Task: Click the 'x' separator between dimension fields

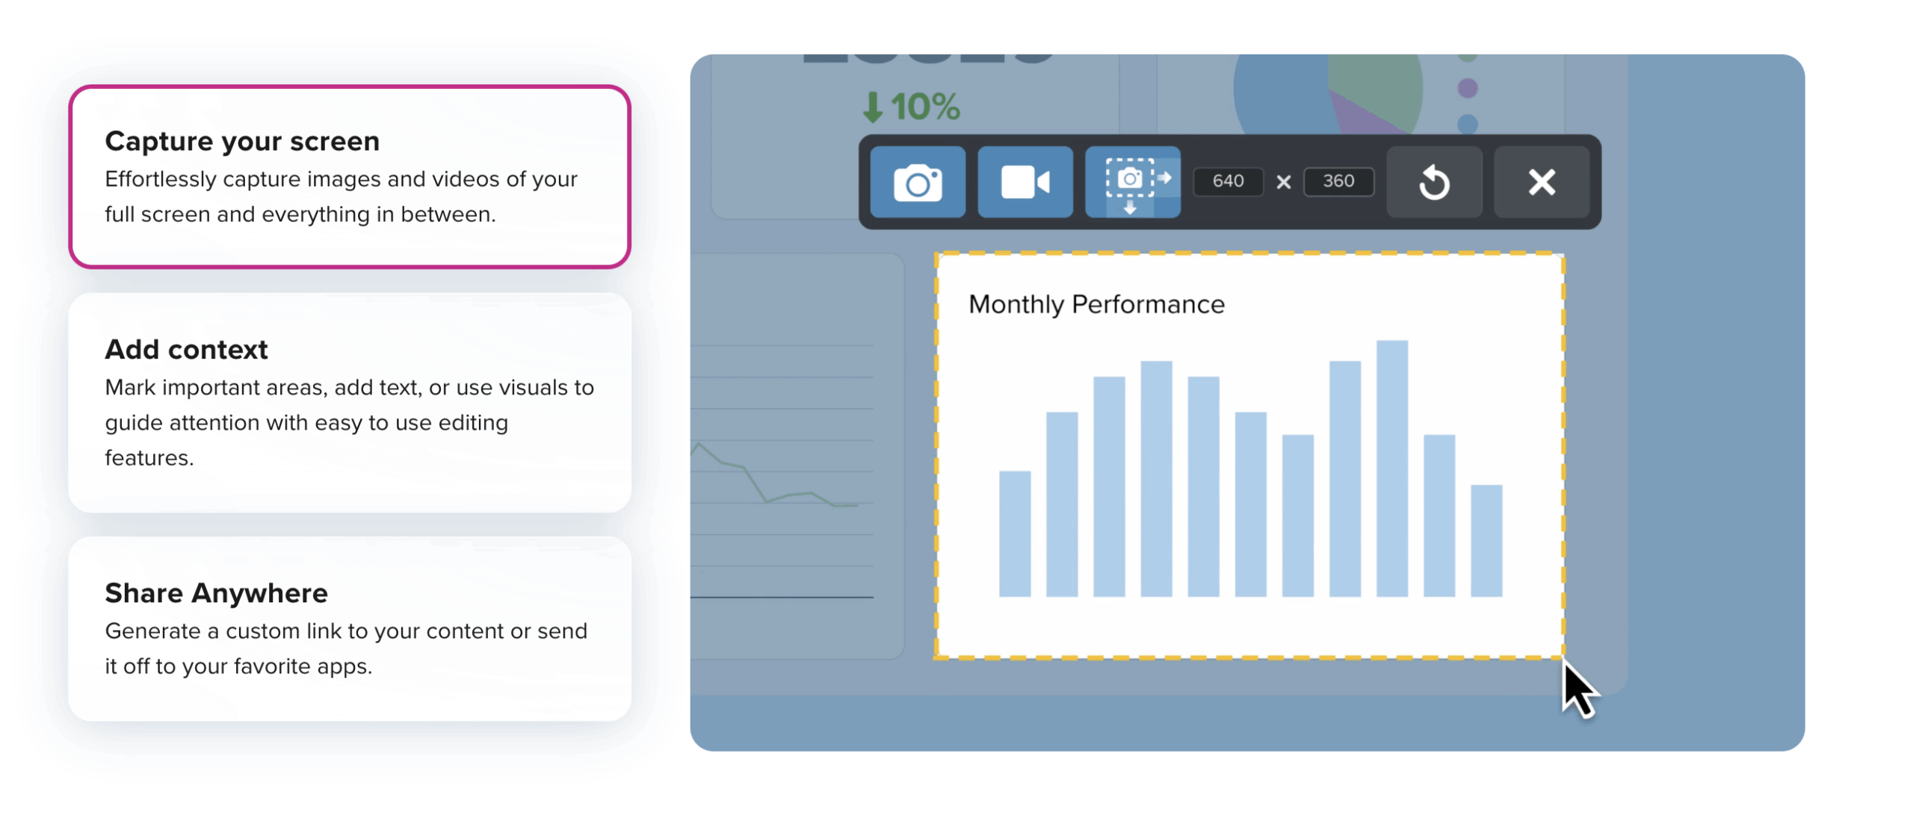Action: pyautogui.click(x=1283, y=182)
